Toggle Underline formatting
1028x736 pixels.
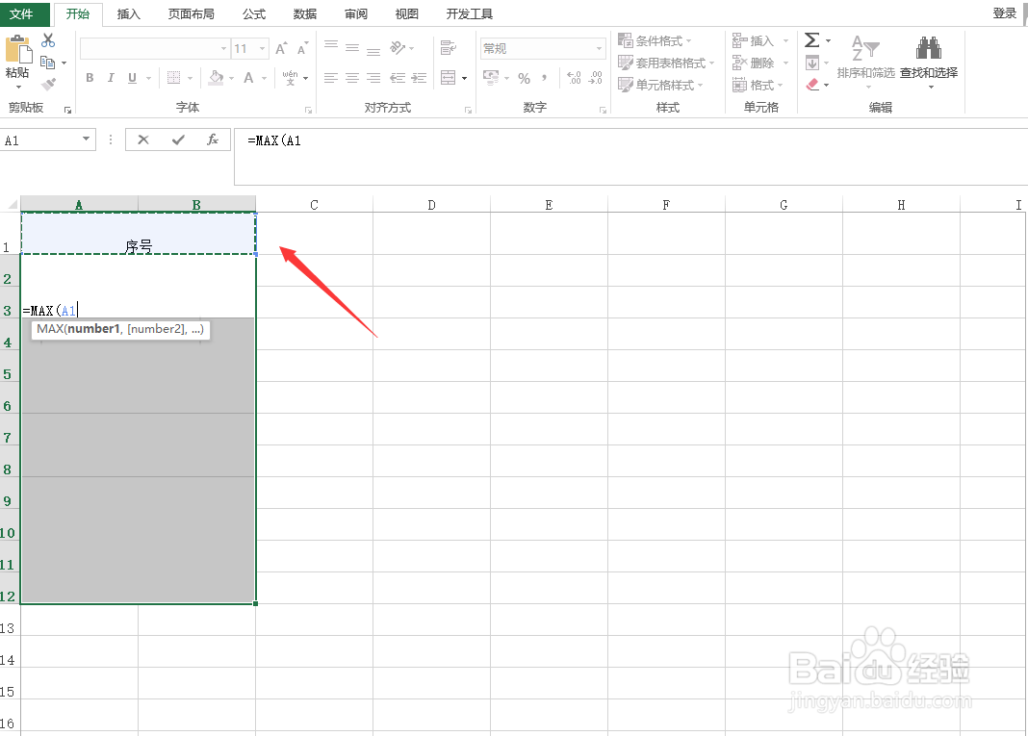click(133, 78)
